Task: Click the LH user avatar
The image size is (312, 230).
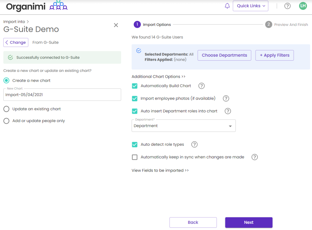Action: click(303, 6)
